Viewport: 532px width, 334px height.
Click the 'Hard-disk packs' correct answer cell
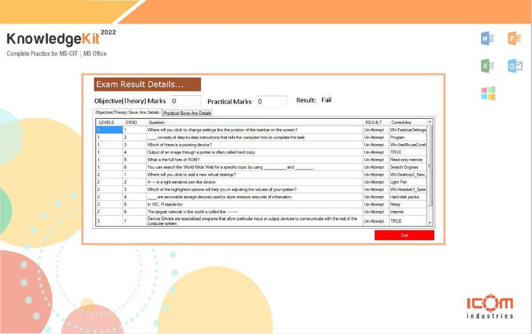[408, 197]
